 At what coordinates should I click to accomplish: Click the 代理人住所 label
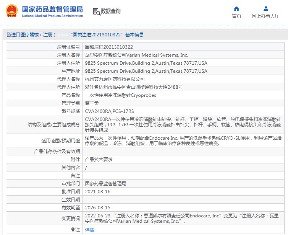(x=68, y=87)
